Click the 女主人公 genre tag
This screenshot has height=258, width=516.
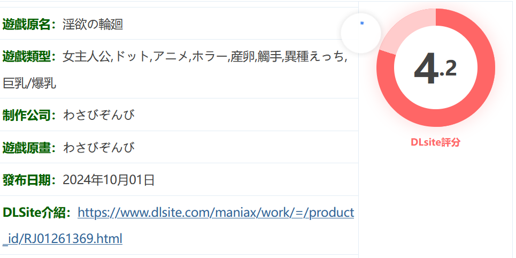(x=87, y=56)
